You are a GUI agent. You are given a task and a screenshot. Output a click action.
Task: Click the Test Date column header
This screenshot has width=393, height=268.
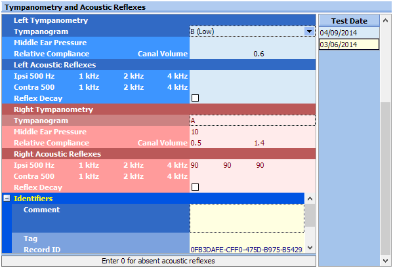click(x=349, y=21)
